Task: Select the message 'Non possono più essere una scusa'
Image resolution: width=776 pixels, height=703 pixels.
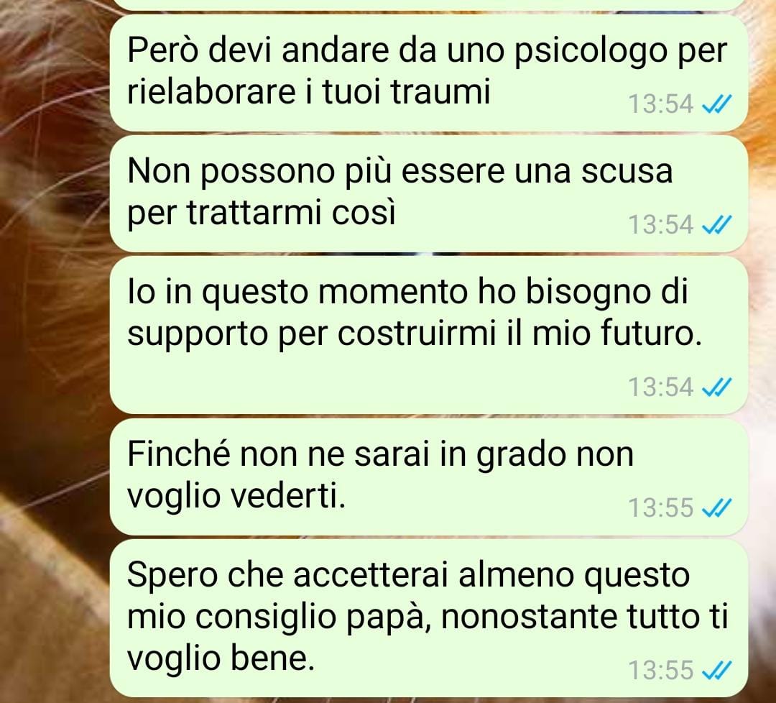Action: point(428,193)
